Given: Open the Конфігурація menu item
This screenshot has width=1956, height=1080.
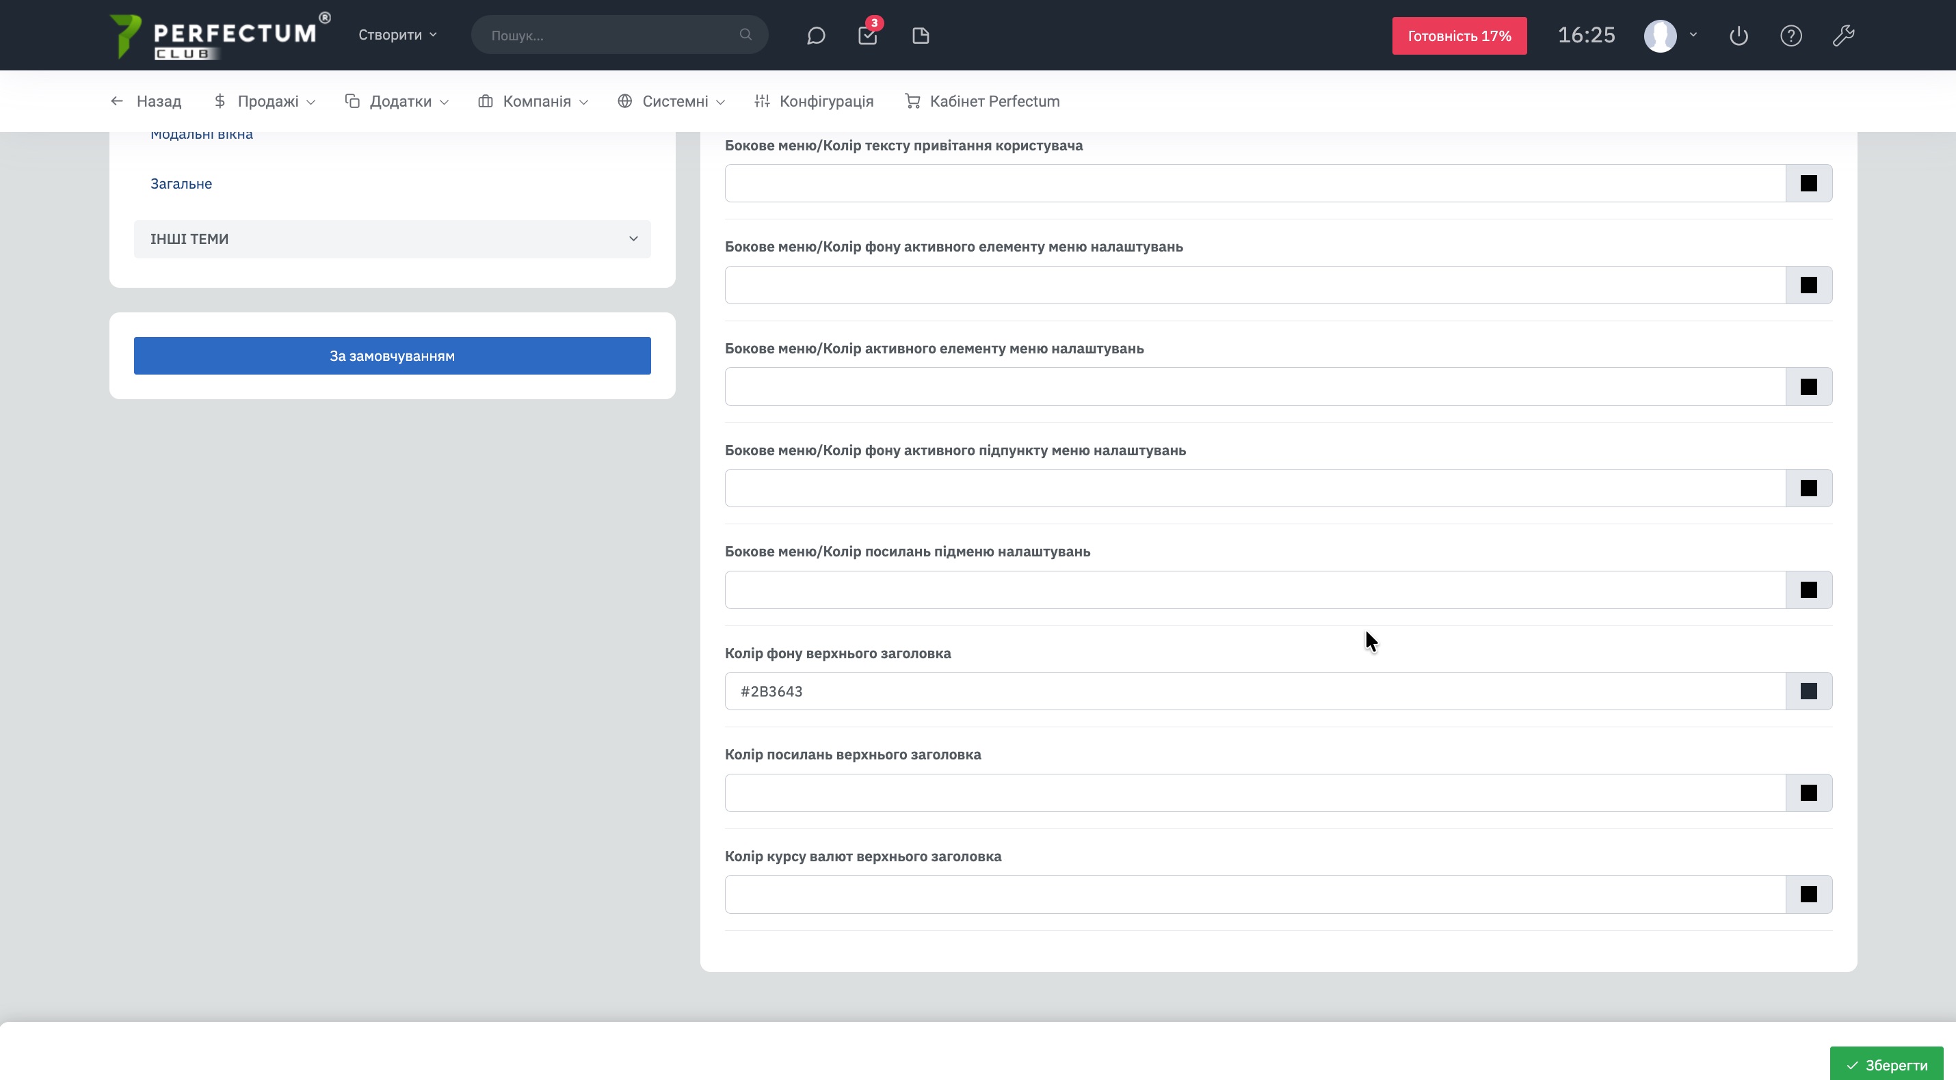Looking at the screenshot, I should pos(814,101).
